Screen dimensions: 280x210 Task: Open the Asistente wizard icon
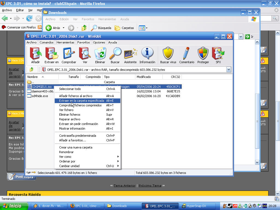(130, 55)
